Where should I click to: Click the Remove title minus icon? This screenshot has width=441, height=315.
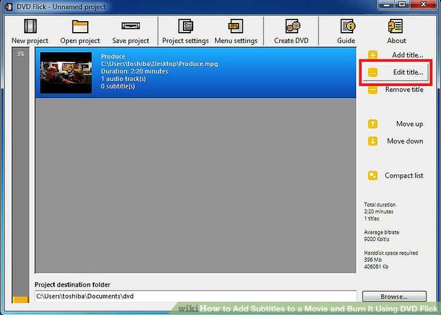coord(373,90)
